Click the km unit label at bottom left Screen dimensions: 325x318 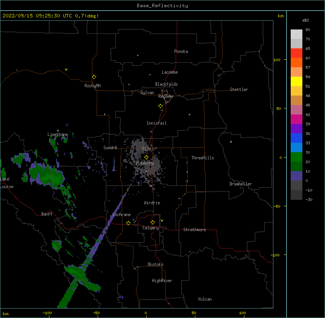[6, 313]
